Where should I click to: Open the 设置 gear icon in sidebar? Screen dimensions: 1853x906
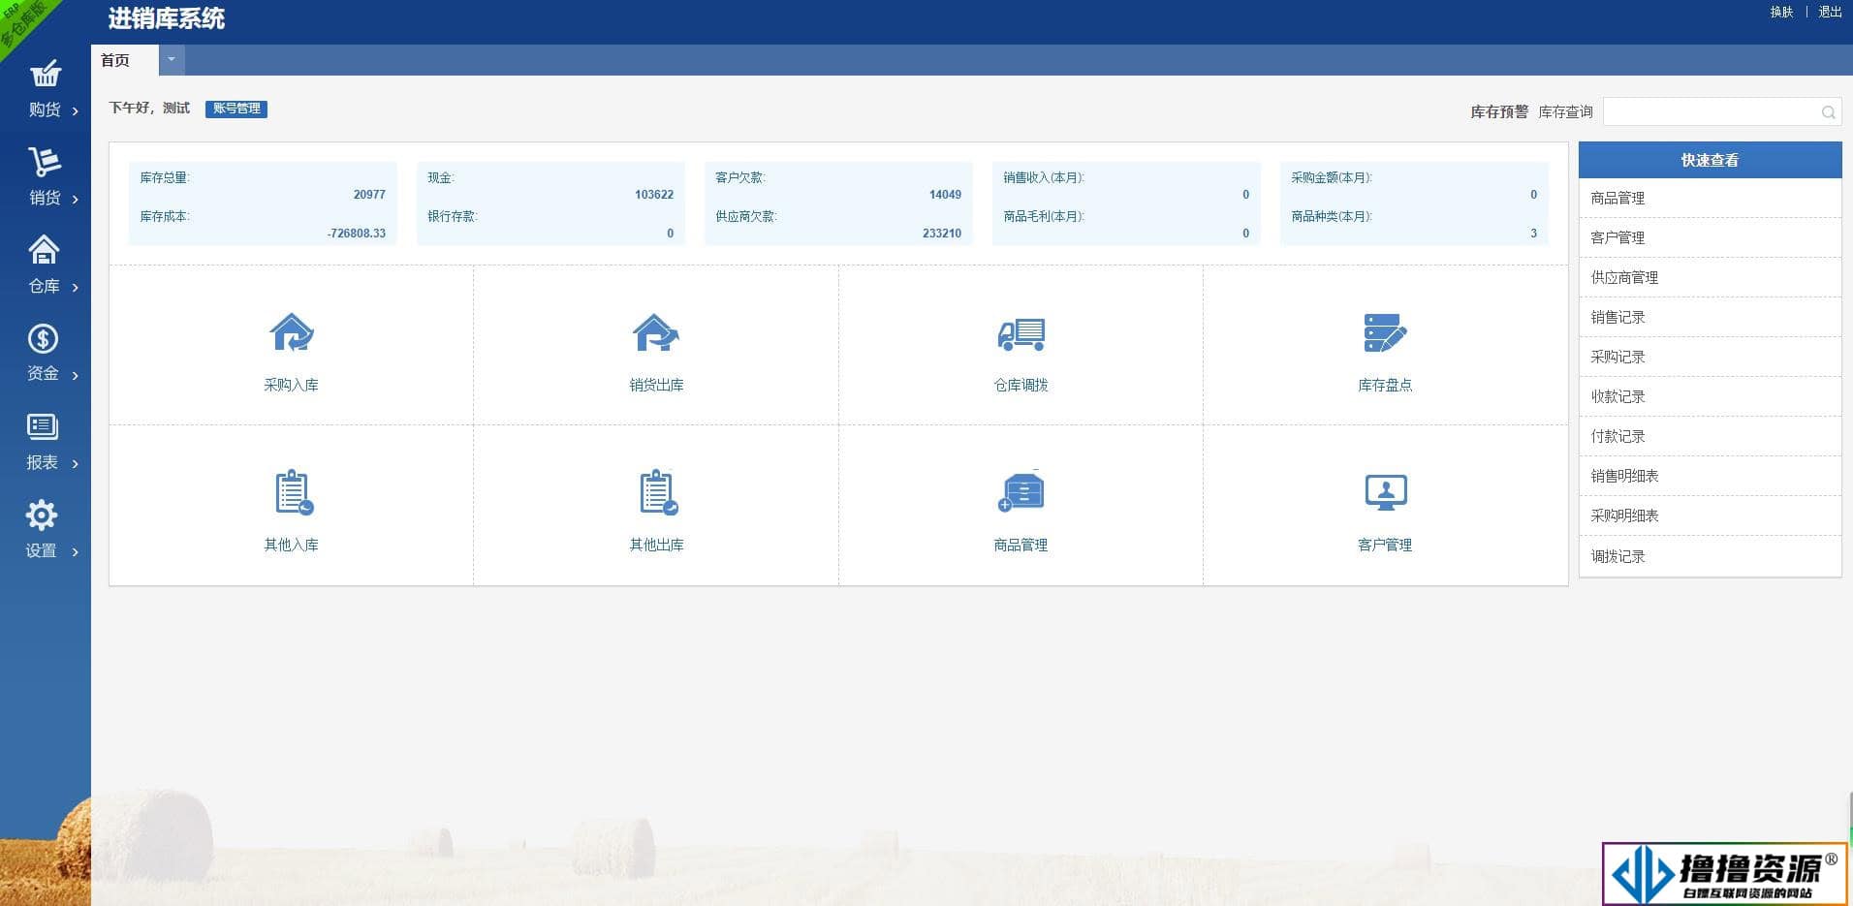click(x=42, y=515)
